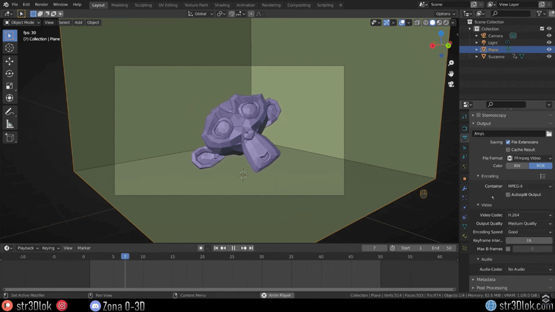Click the viewport pan hand icon

click(x=451, y=74)
